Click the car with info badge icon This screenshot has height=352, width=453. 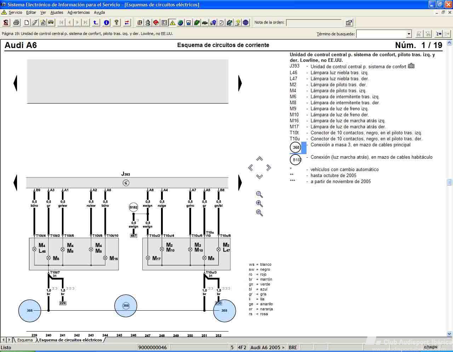tap(213, 23)
